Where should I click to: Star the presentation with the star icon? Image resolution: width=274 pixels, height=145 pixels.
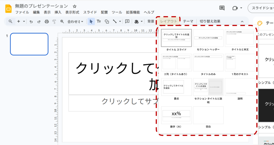75,6
